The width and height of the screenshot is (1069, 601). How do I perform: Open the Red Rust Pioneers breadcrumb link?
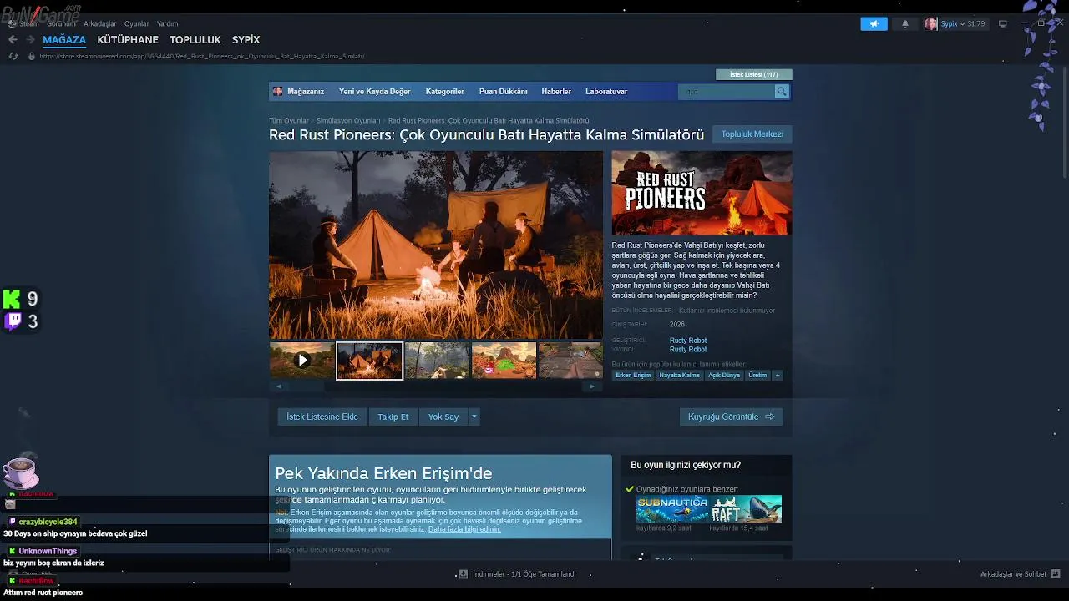pyautogui.click(x=489, y=121)
